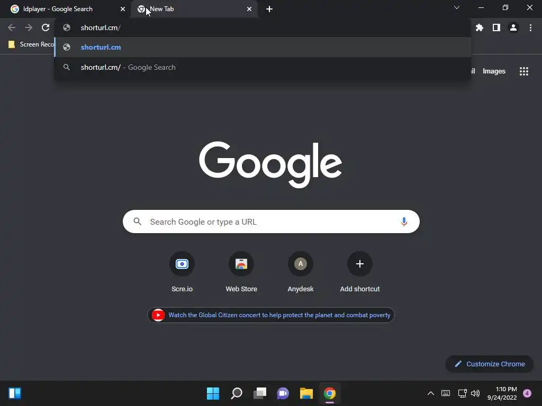Show hidden system tray icons
This screenshot has height=406, width=542.
(431, 393)
